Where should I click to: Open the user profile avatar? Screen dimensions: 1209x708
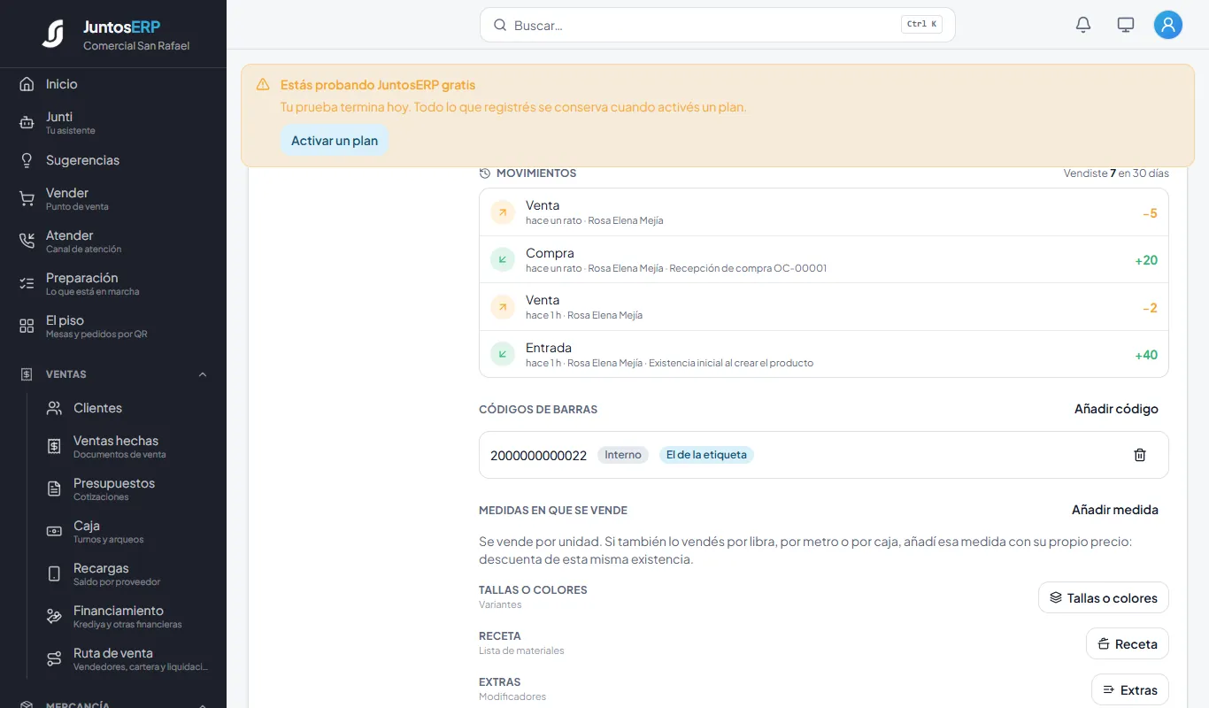(x=1168, y=25)
